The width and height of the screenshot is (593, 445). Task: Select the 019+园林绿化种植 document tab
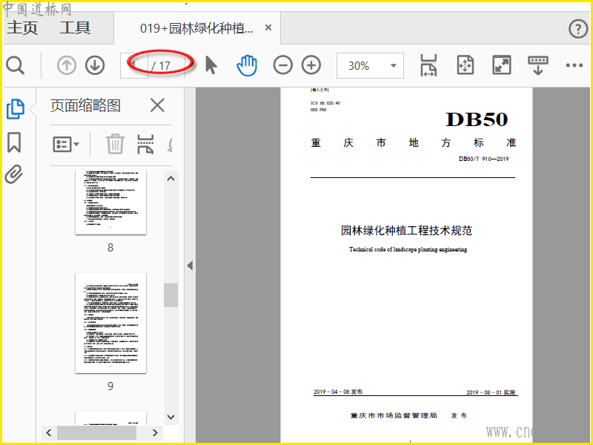(196, 28)
